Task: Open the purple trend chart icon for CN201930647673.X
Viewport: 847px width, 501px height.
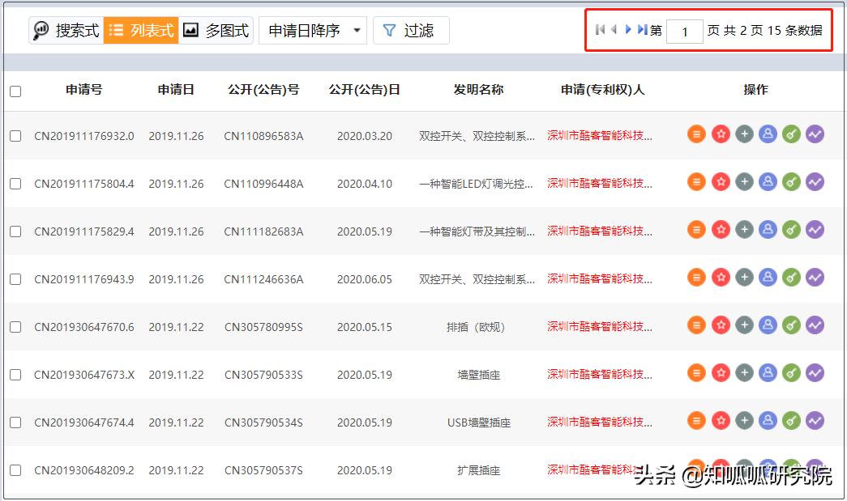Action: [815, 373]
